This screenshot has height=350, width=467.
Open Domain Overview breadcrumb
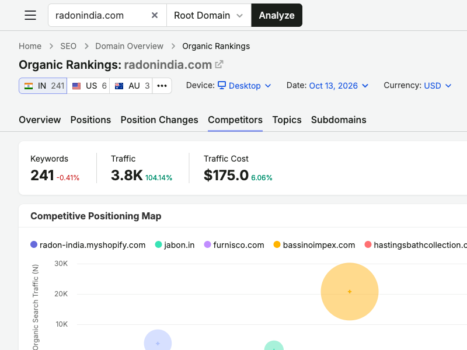[x=129, y=46]
